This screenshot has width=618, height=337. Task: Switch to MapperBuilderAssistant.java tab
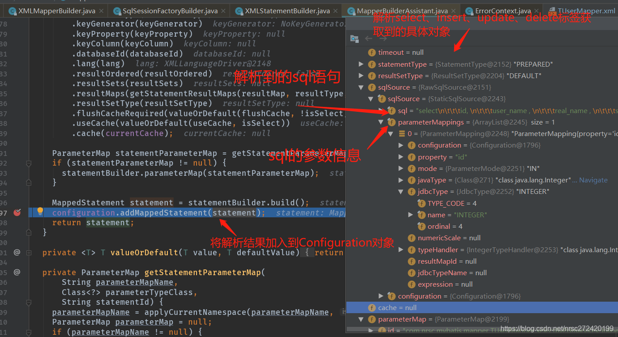(x=402, y=11)
